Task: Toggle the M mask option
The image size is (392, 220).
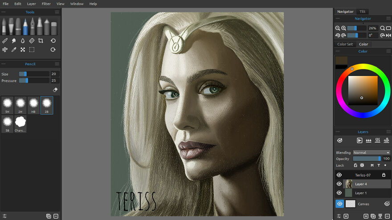Action: point(372,165)
